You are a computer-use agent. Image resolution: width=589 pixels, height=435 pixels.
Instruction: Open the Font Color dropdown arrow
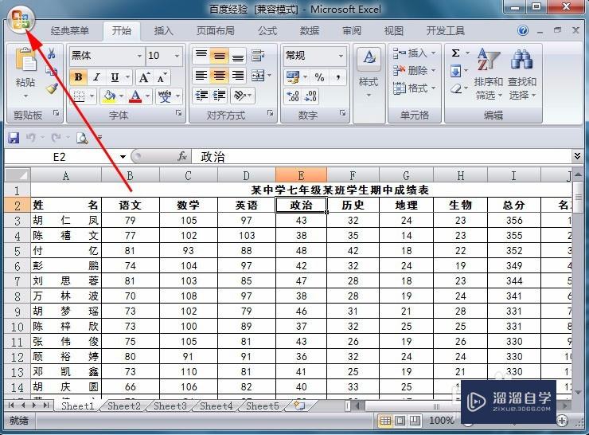tap(147, 96)
